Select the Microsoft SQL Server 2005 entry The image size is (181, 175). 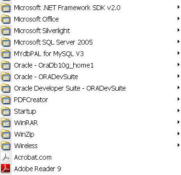(90, 42)
